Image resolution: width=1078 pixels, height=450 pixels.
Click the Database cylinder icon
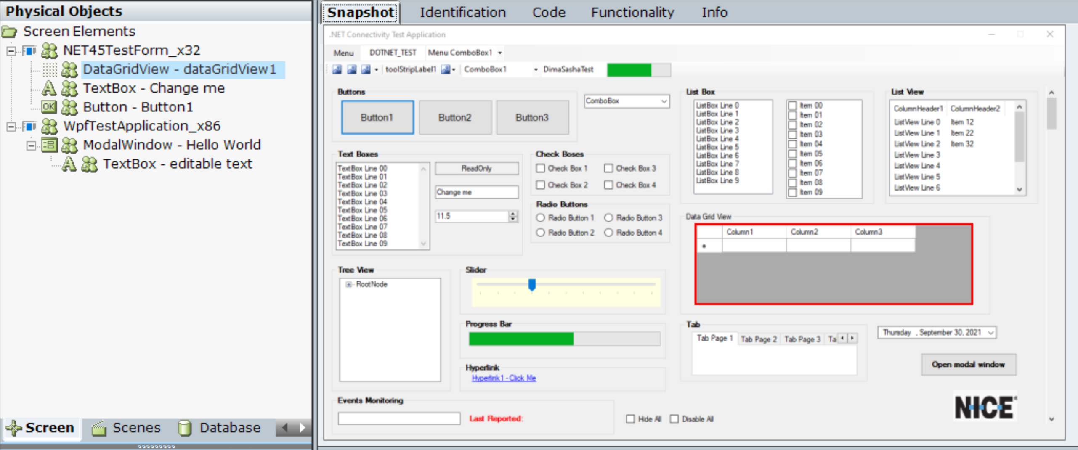[184, 428]
